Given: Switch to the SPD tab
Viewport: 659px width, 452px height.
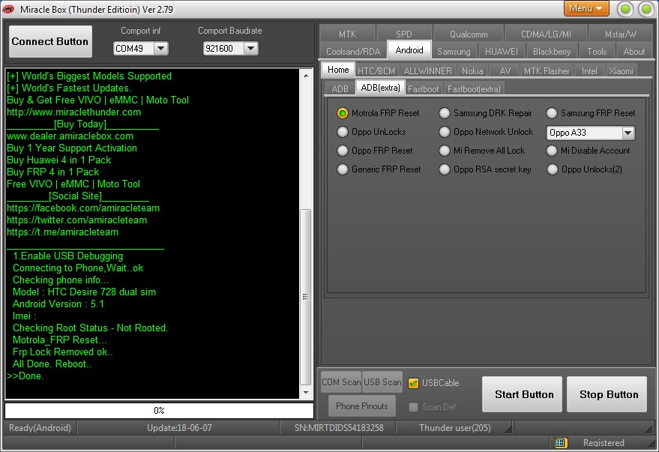Looking at the screenshot, I should tap(403, 34).
